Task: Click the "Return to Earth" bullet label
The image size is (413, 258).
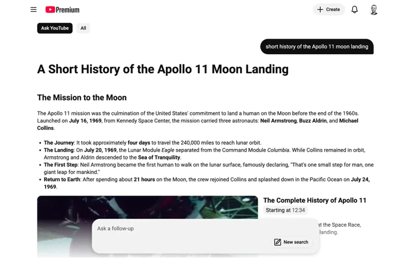Action: (x=62, y=180)
